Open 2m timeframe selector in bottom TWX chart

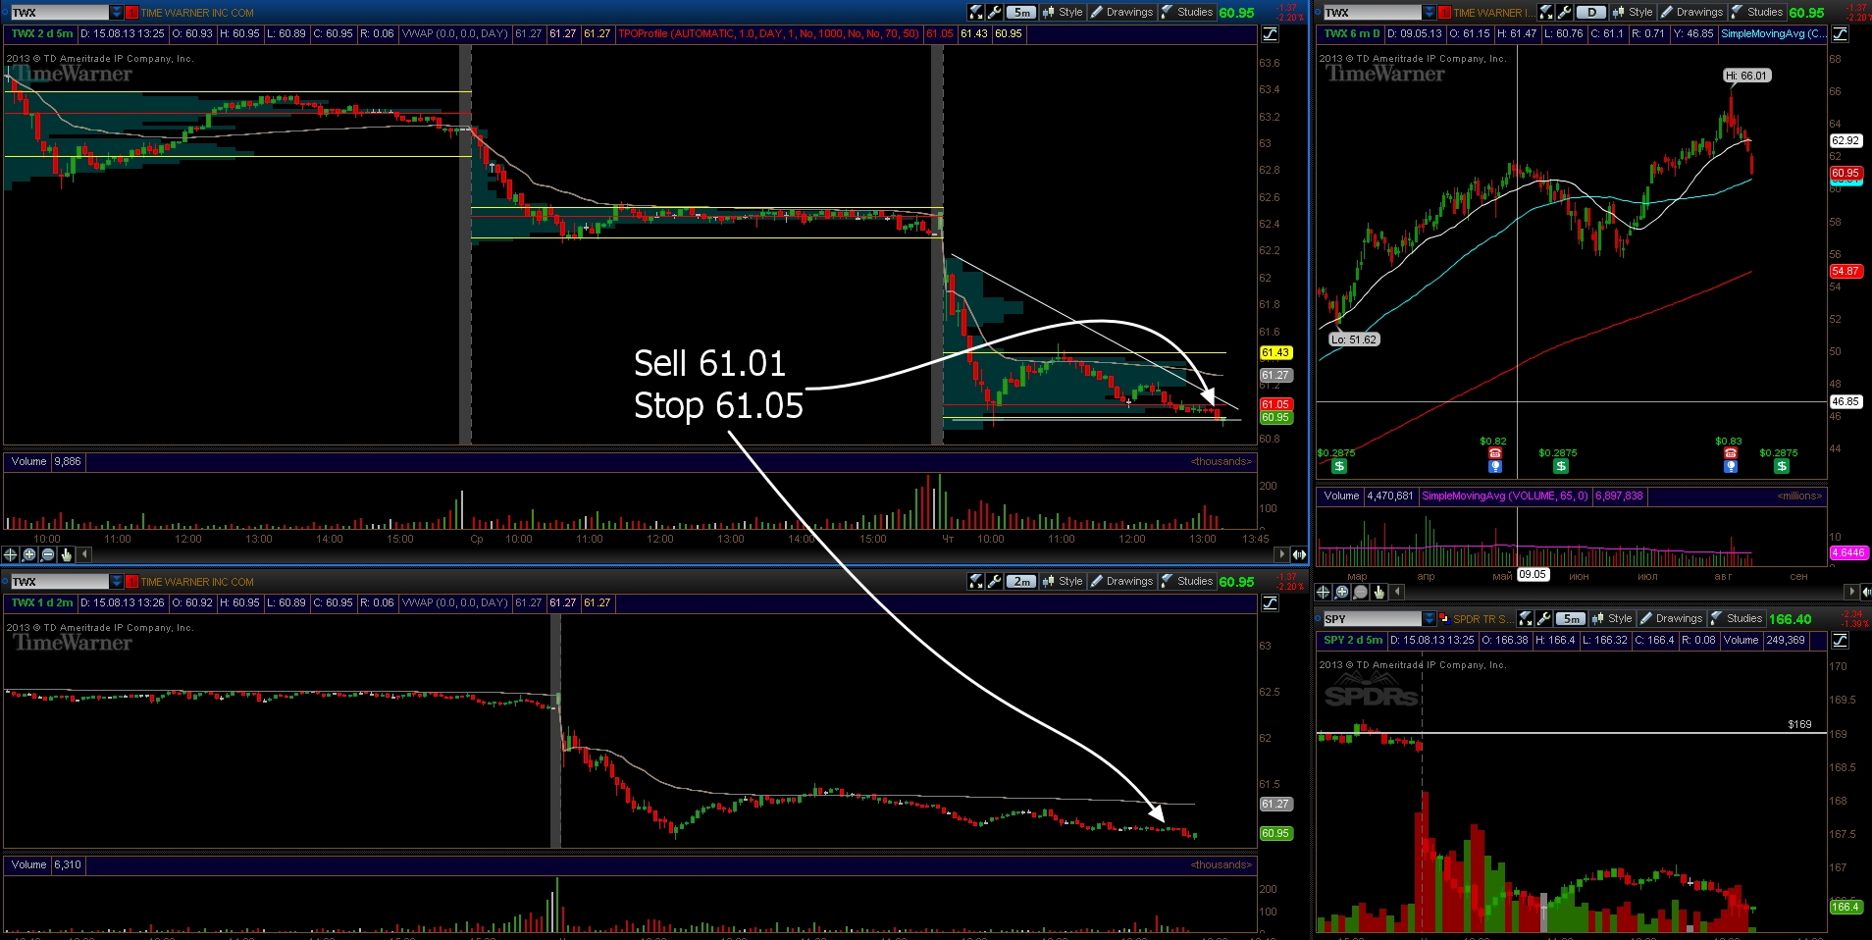pos(1021,582)
